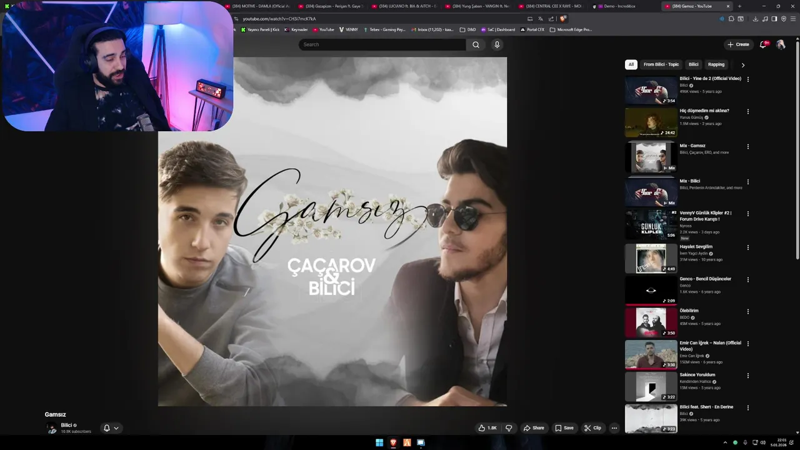Show hidden system tray icons
The width and height of the screenshot is (800, 450).
pyautogui.click(x=725, y=442)
